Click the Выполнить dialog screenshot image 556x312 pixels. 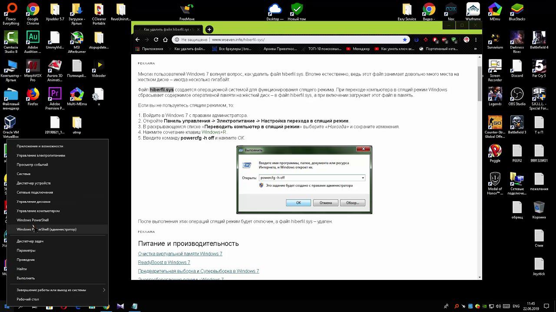click(304, 179)
